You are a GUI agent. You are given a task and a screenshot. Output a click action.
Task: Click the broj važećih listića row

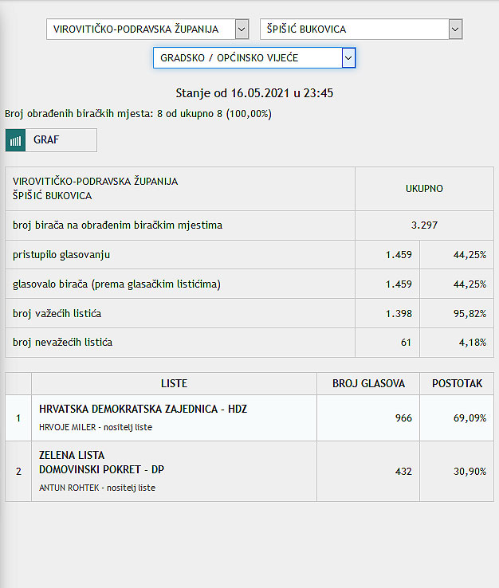(249, 313)
